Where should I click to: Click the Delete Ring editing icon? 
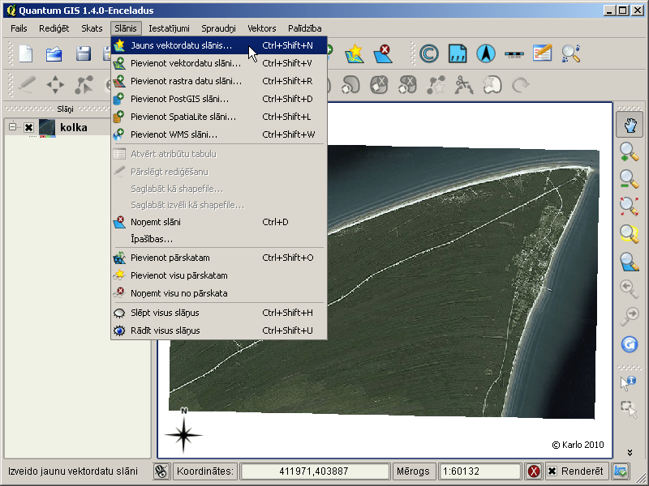(379, 85)
